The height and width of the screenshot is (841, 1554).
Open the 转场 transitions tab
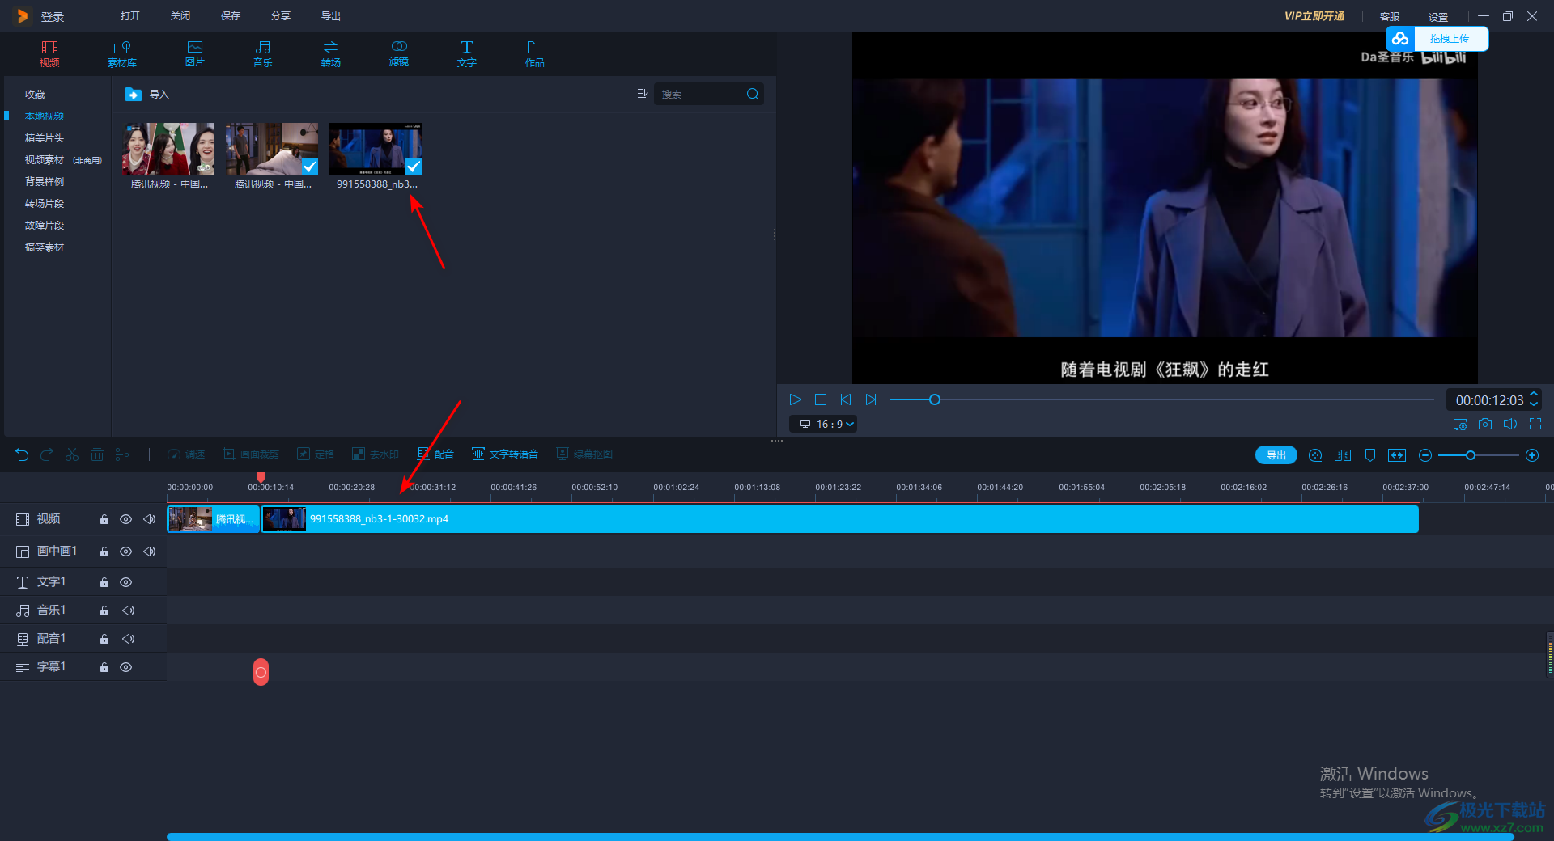pos(331,54)
